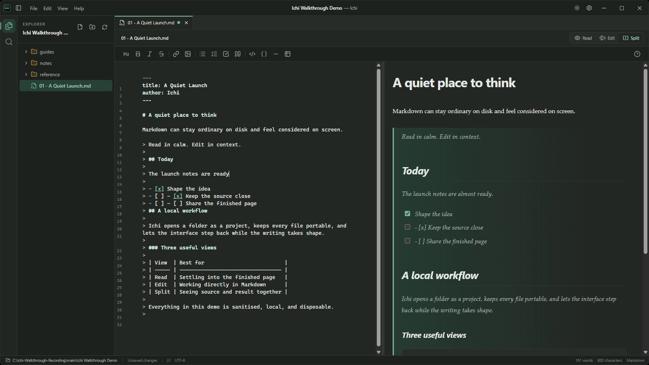Click 'Unsaved changes' in the status bar
This screenshot has height=365, width=649.
pyautogui.click(x=142, y=360)
